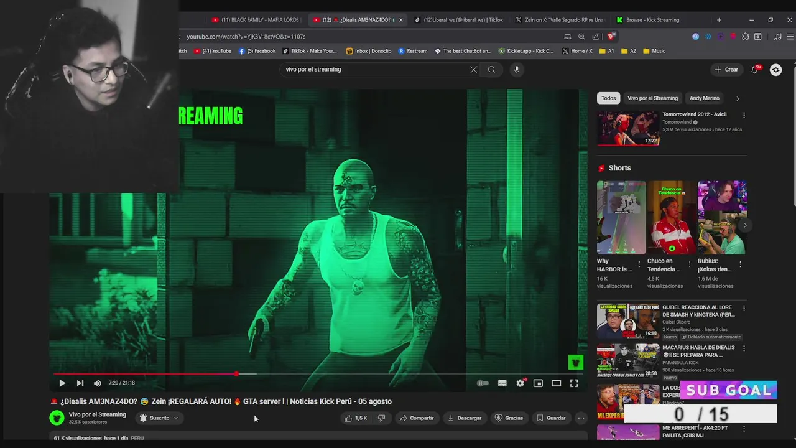
Task: Select the Andy Merino filter chip
Action: 704,98
